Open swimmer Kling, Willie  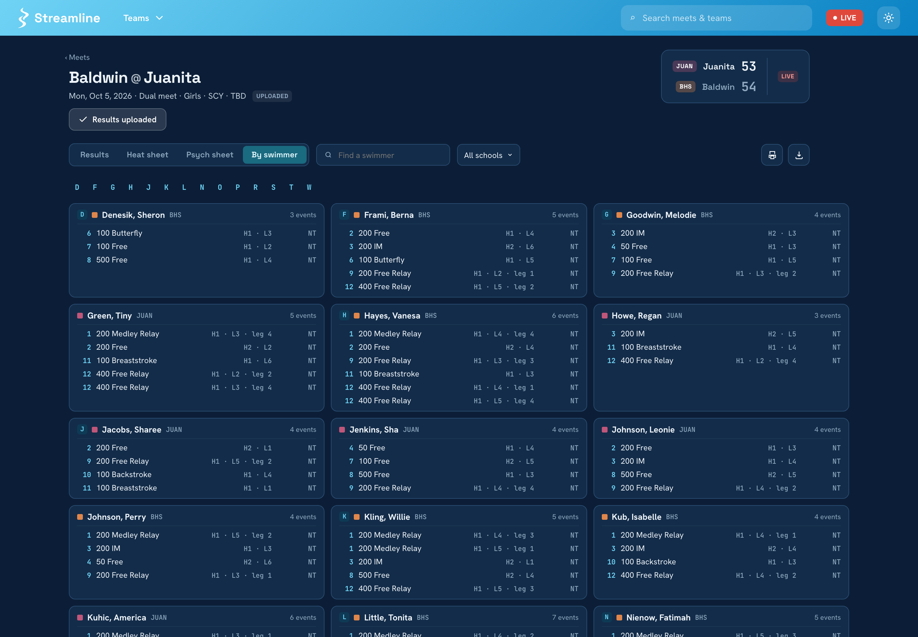(387, 517)
